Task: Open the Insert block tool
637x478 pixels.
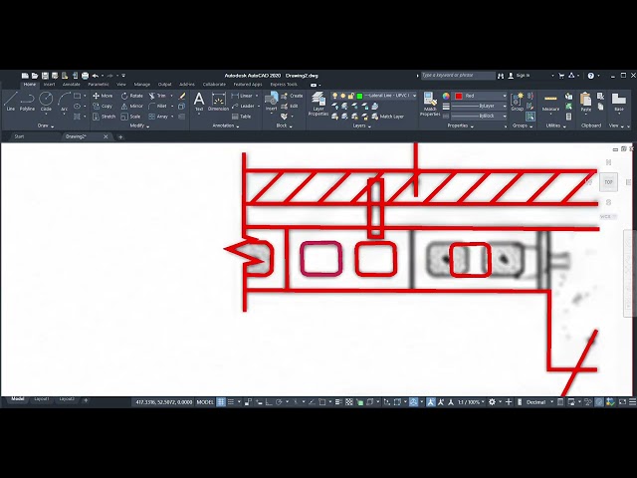Action: [271, 102]
